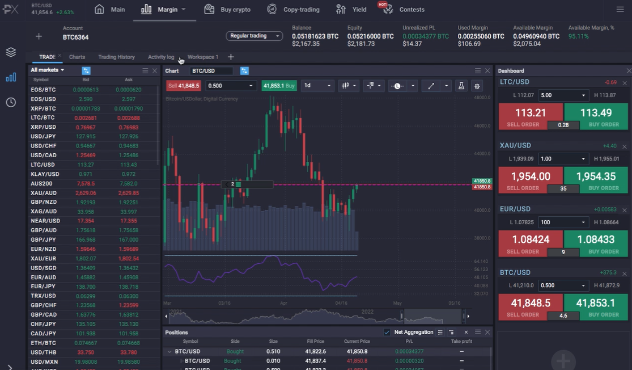
Task: Click the TRADE tab blue filter icon
Action: (86, 70)
